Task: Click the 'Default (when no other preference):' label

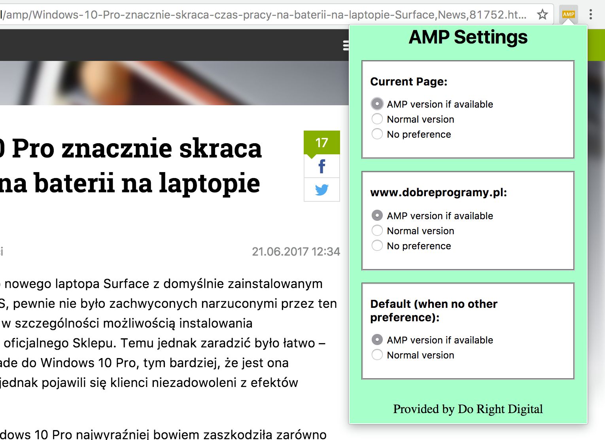Action: point(434,311)
